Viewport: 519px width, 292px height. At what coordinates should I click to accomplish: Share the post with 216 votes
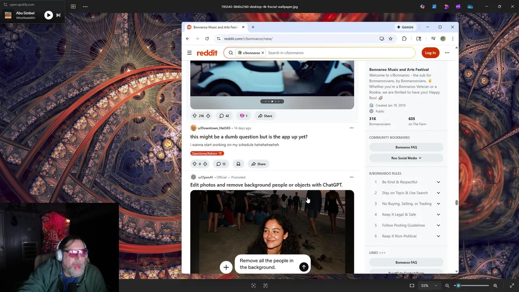coord(265,116)
